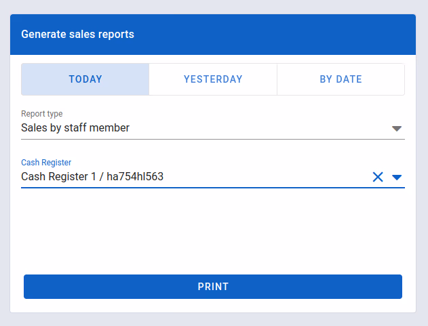Open the Report type dropdown arrow
The image size is (428, 326).
(x=397, y=129)
